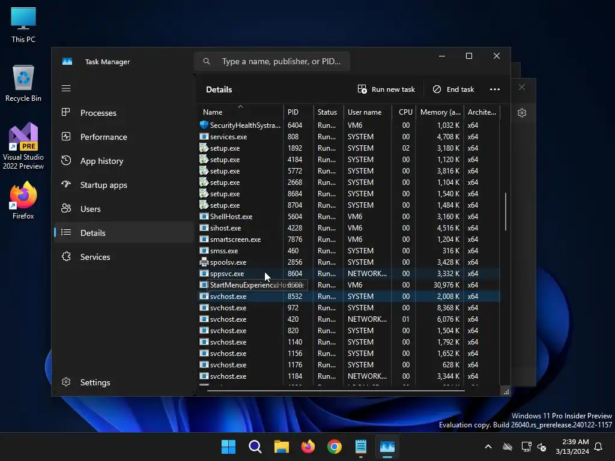Open Visual Studio 2022 Preview shortcut
This screenshot has height=461, width=615.
23,146
